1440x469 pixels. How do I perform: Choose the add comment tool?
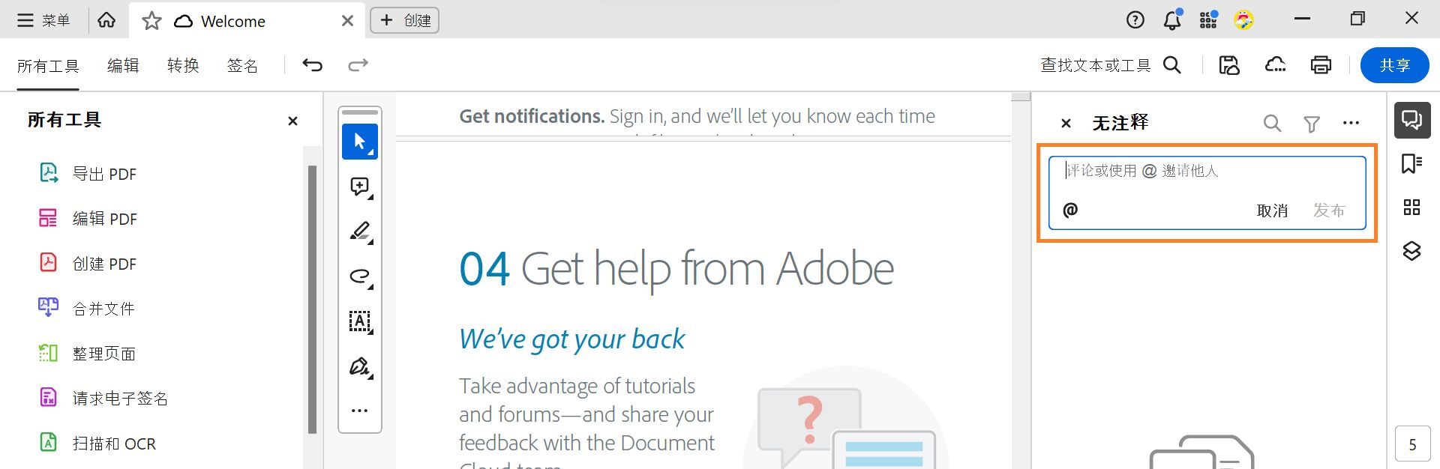pos(359,187)
